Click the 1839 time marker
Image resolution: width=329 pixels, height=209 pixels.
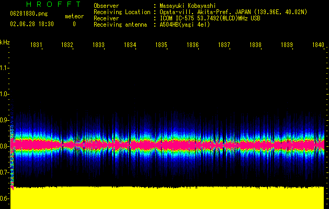287,44
